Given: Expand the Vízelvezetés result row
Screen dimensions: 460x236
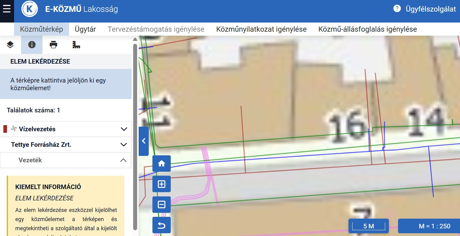Looking at the screenshot, I should click(124, 129).
